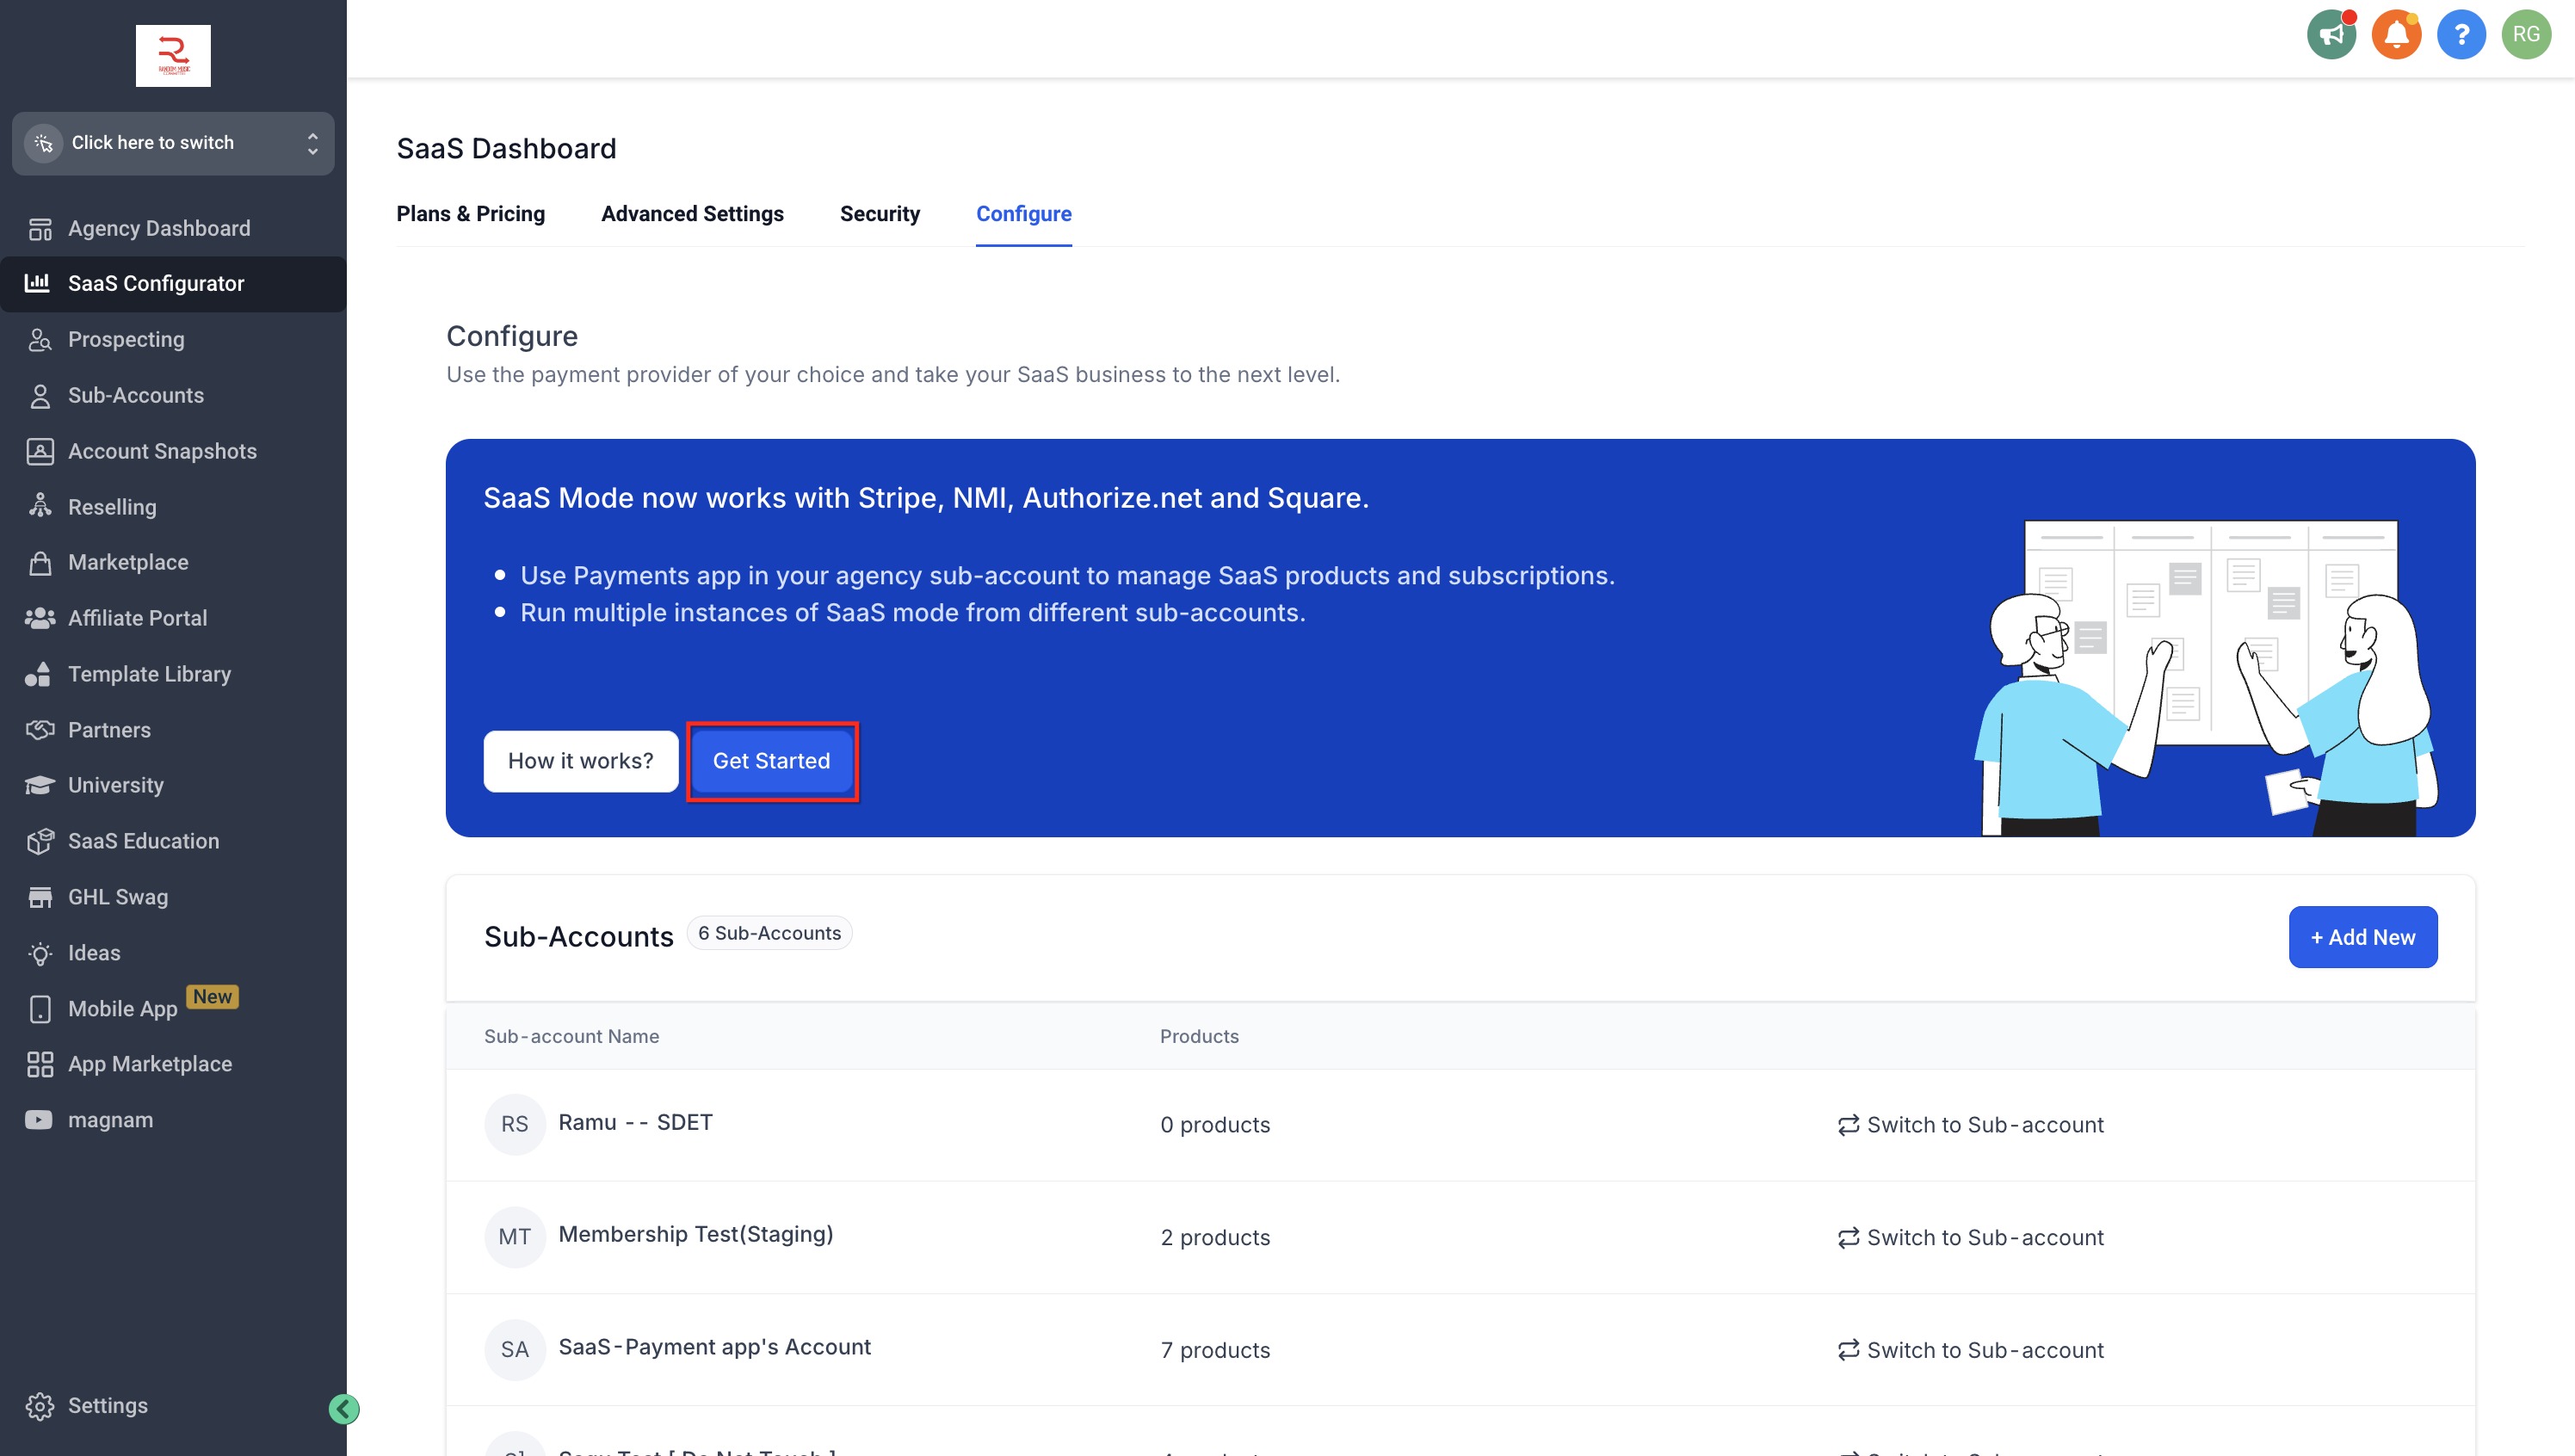Click the Membership Test(Staging) row name
The height and width of the screenshot is (1456, 2575).
point(695,1234)
